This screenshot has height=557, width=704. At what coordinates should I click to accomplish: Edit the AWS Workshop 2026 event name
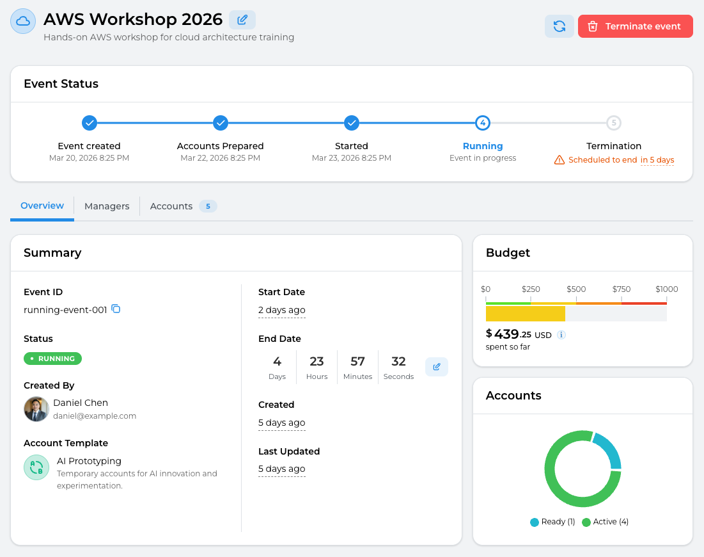point(242,20)
